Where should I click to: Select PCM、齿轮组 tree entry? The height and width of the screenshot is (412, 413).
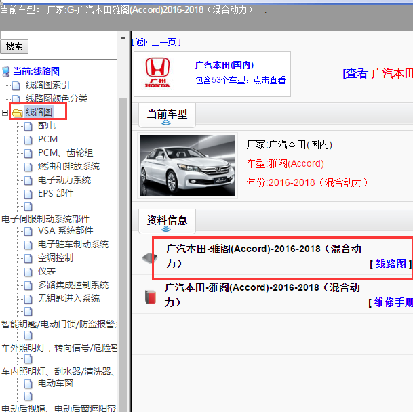[x=65, y=152]
